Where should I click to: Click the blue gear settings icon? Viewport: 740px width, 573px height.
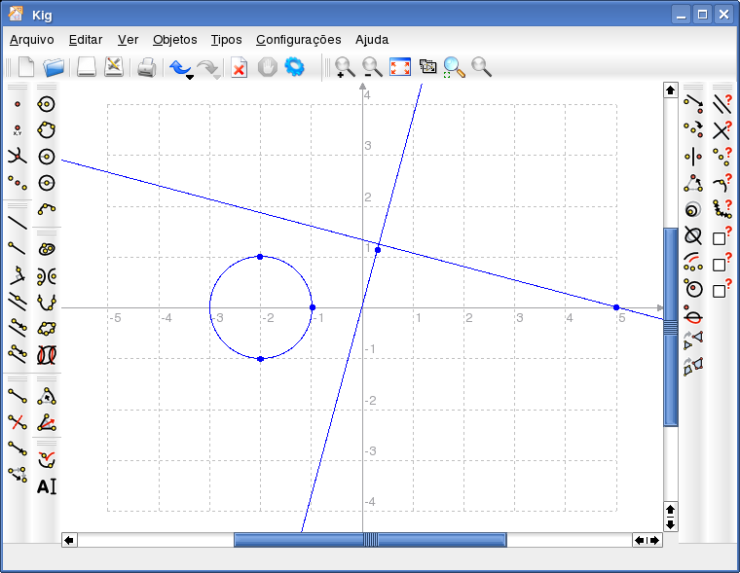point(294,67)
